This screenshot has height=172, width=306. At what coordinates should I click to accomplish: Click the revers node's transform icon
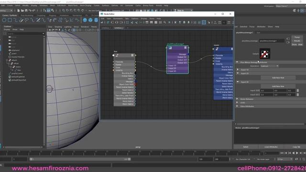[217, 49]
